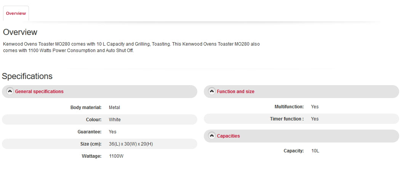Image resolution: width=403 pixels, height=171 pixels.
Task: Click the Kenwood overview description paragraph
Action: (131, 47)
